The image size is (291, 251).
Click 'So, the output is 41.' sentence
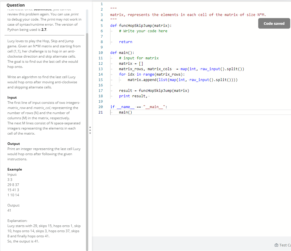tap(23, 241)
